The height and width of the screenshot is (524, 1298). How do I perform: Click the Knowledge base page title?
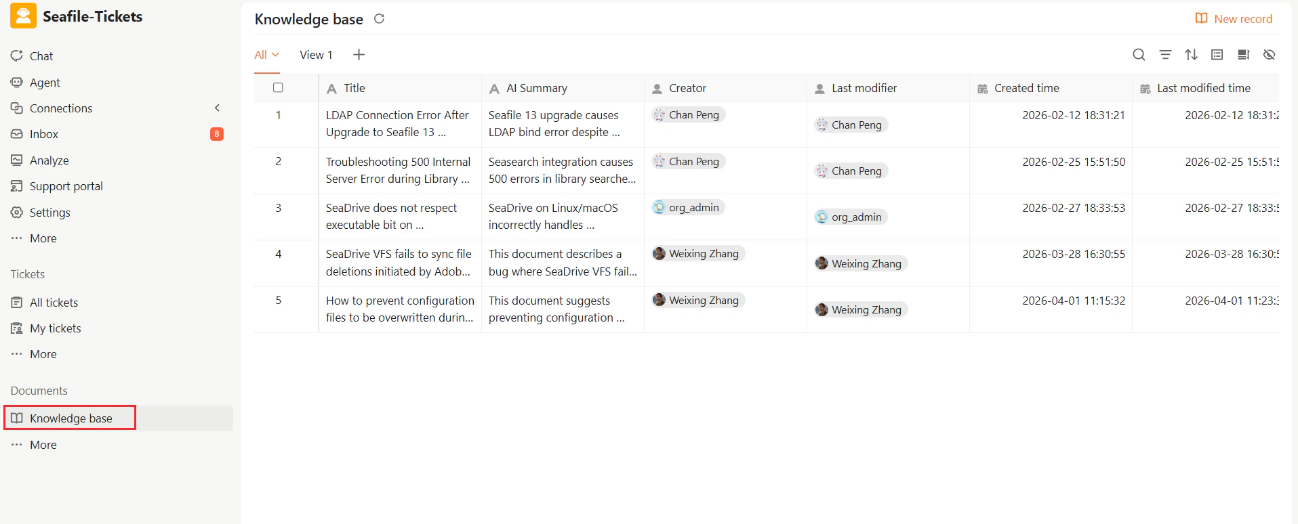(309, 20)
